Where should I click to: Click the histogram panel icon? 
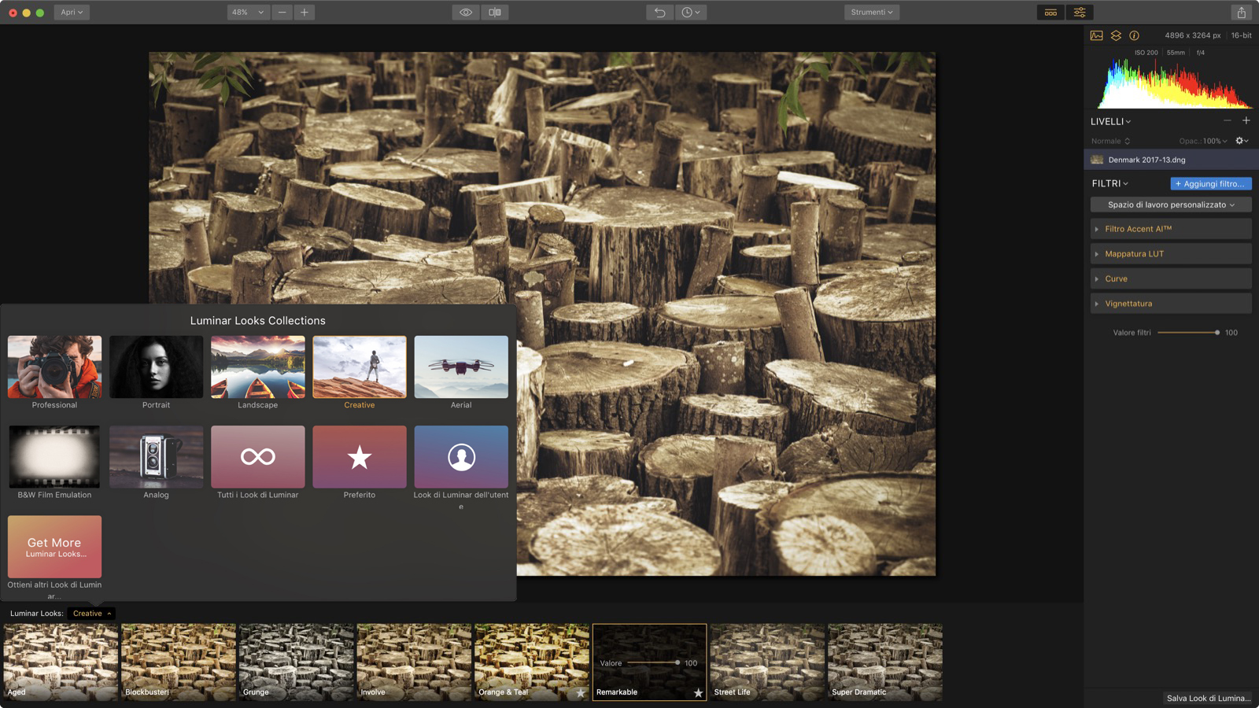click(1096, 35)
